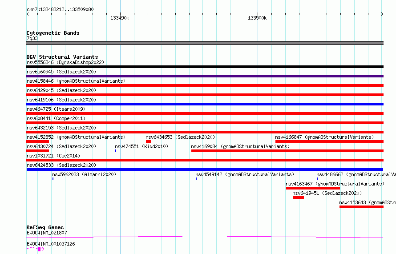Click the nsv4153643 variant label
The width and height of the screenshot is (396, 254).
tap(368, 202)
